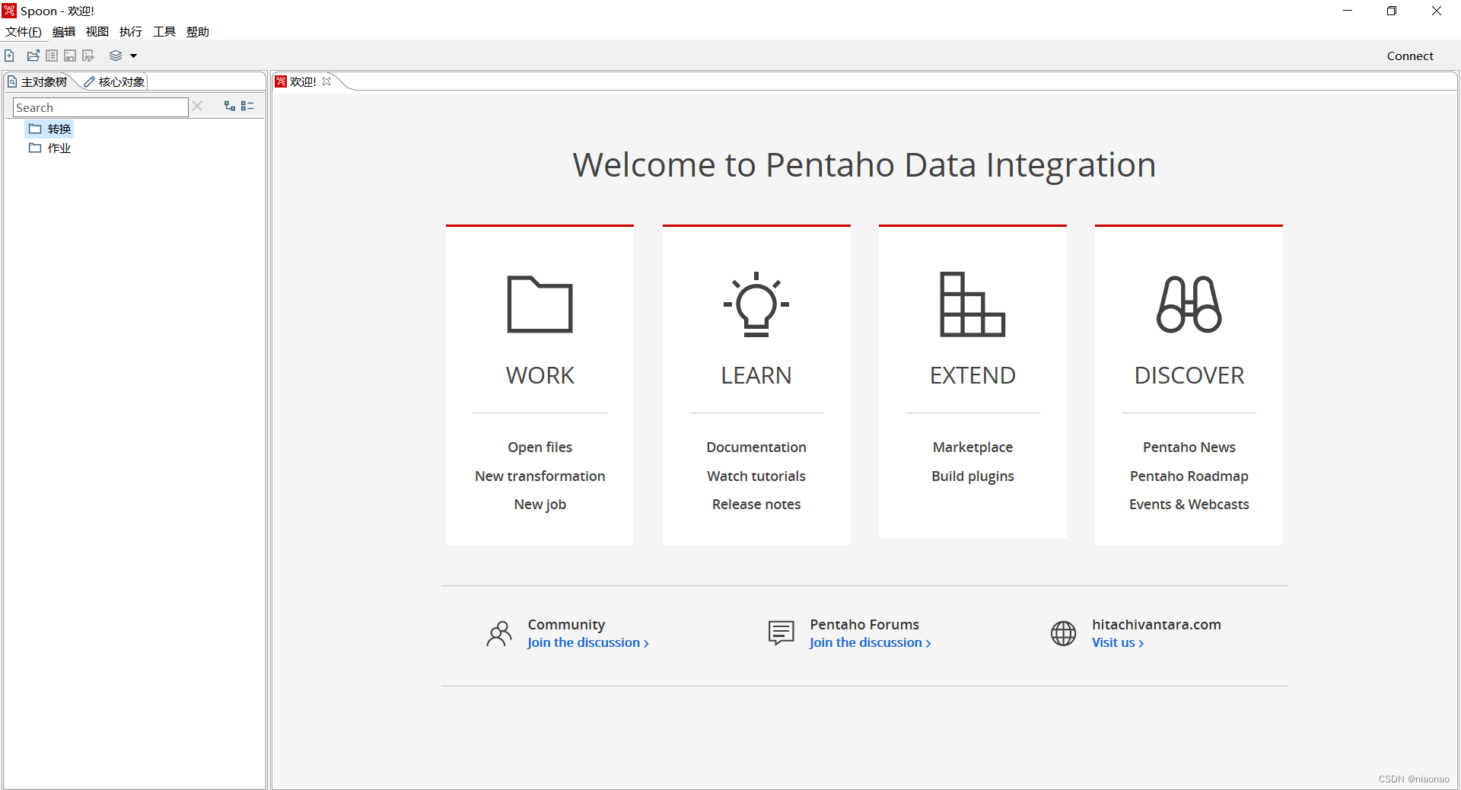1461x790 pixels.
Task: Click the Events & Webcasts link
Action: (1189, 505)
